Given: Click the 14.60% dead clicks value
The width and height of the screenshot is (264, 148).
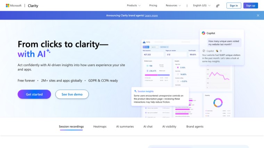Looking at the screenshot, I should [183, 74].
